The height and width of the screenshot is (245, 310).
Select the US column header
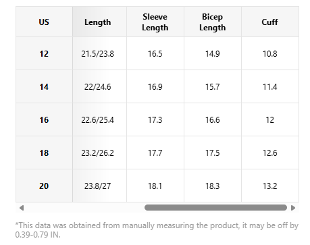(x=44, y=22)
